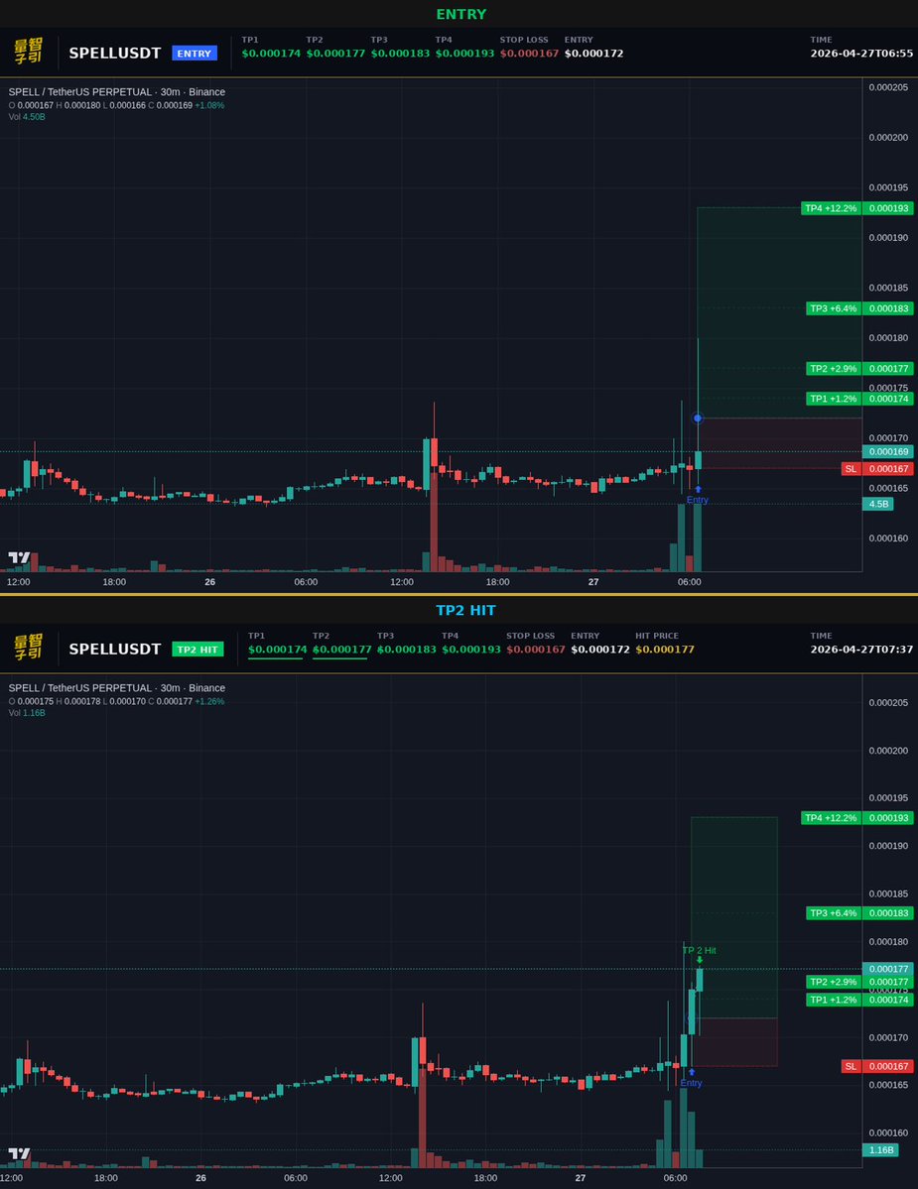Viewport: 918px width, 1189px height.
Task: Toggle the Vol 4.50B volume indicator
Action: pyautogui.click(x=27, y=116)
